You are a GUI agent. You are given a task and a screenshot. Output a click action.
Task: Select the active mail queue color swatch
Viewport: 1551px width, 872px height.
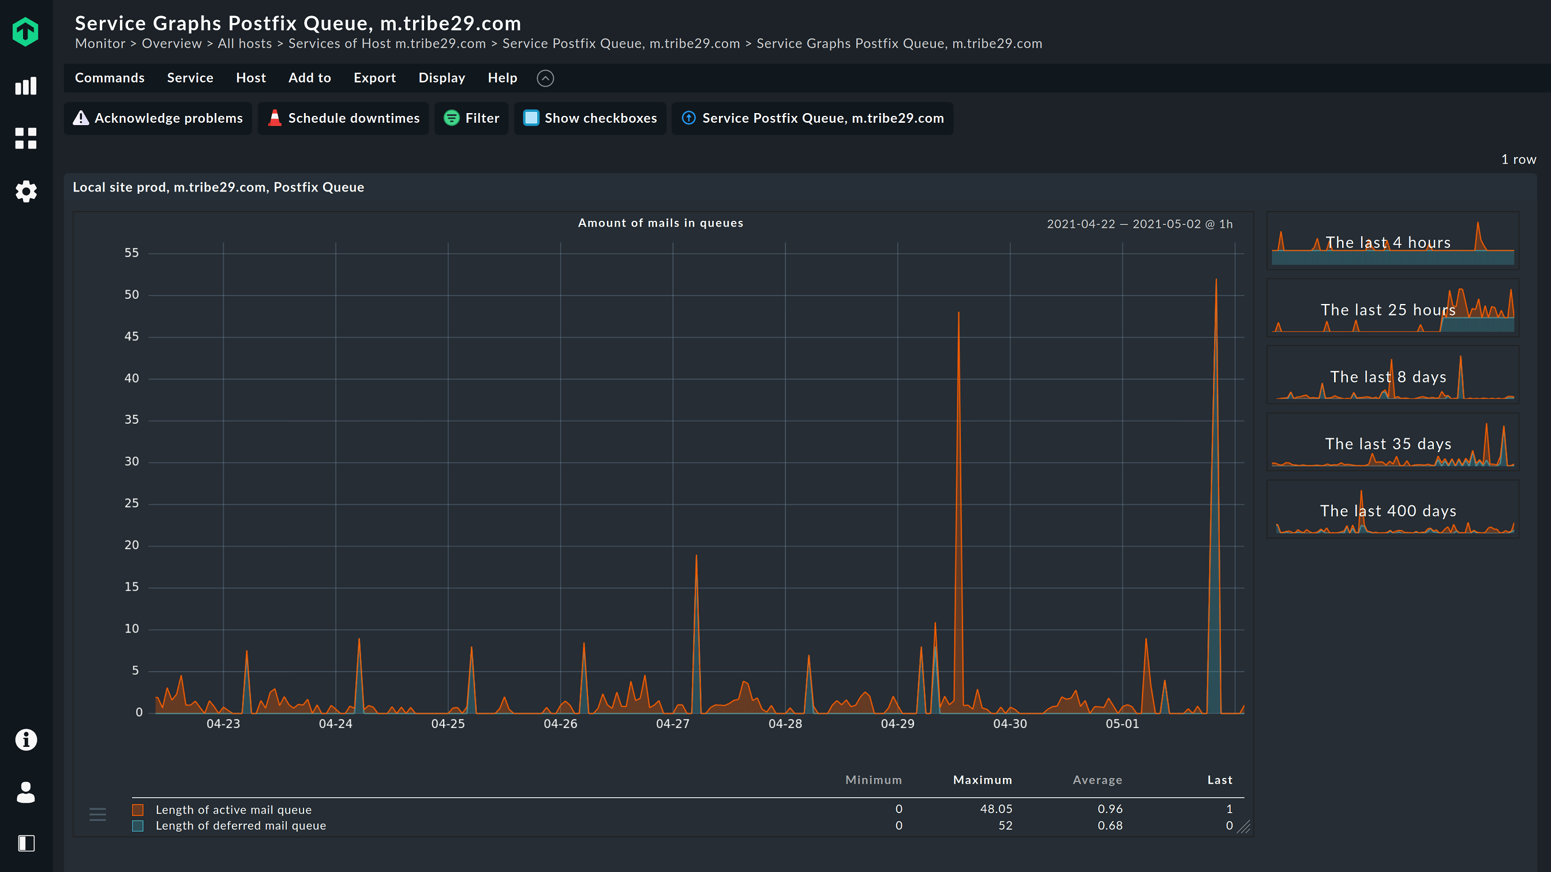click(x=138, y=809)
